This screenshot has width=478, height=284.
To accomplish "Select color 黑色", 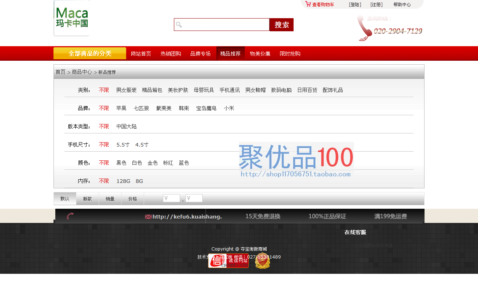I will [122, 163].
